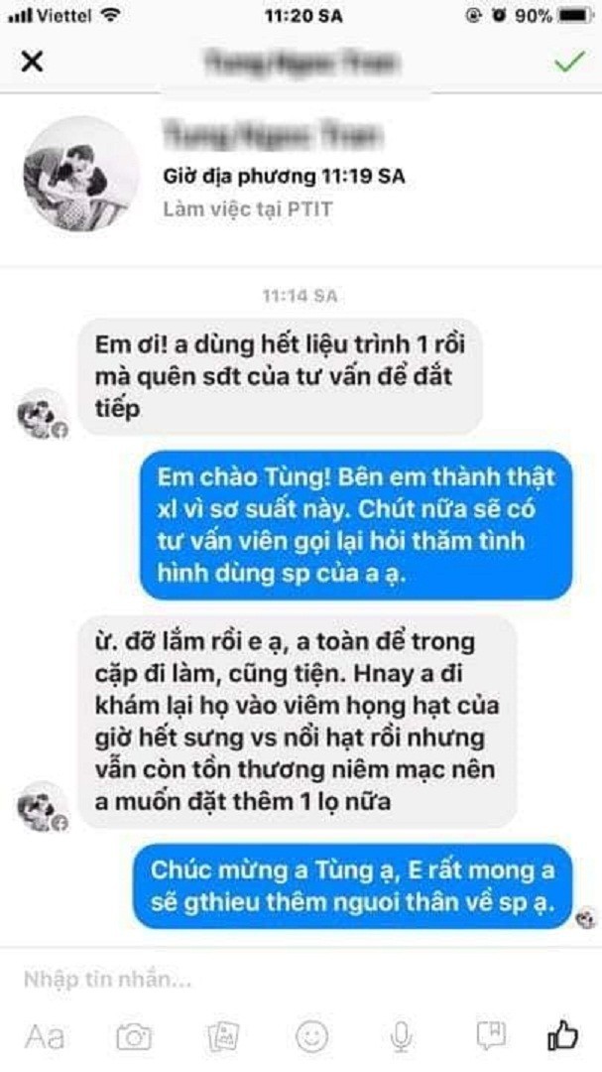Select the blue reply 'Em chào Tùng!'
The height and width of the screenshot is (1072, 602).
[x=356, y=524]
